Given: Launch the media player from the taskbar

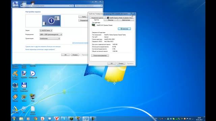Looking at the screenshot, I should (x=28, y=119).
